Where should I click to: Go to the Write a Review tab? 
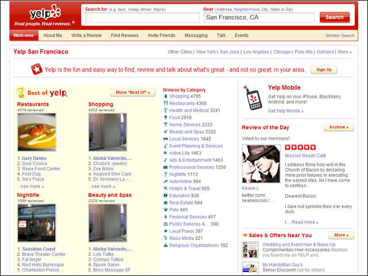(x=86, y=36)
